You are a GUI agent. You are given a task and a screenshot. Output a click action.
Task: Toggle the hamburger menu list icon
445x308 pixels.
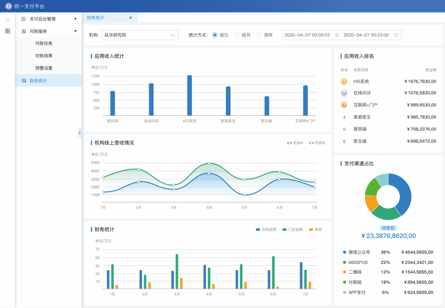pyautogui.click(x=7, y=20)
